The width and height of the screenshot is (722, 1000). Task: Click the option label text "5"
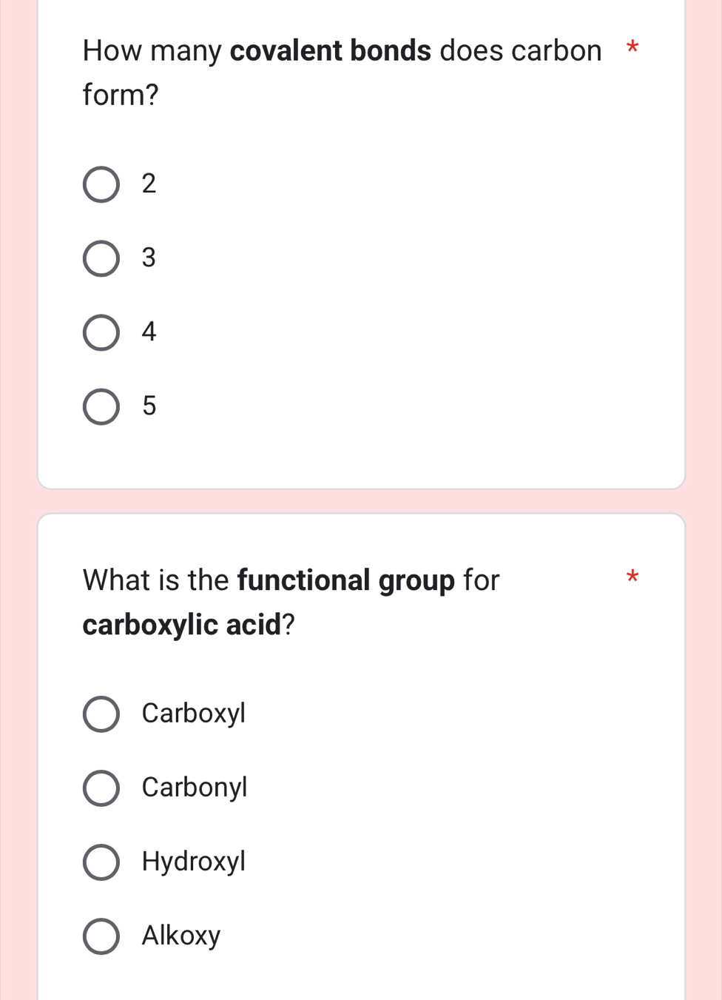click(149, 406)
